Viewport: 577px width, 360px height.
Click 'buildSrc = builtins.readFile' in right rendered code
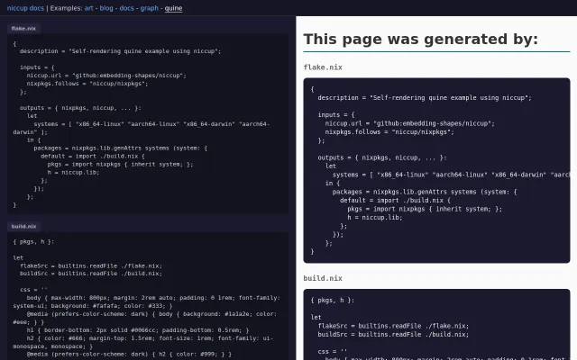(393, 335)
